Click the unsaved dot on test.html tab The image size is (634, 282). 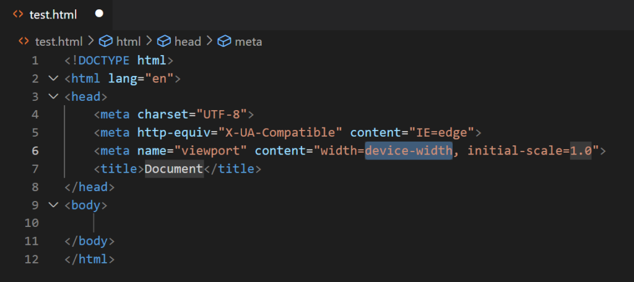tap(99, 14)
